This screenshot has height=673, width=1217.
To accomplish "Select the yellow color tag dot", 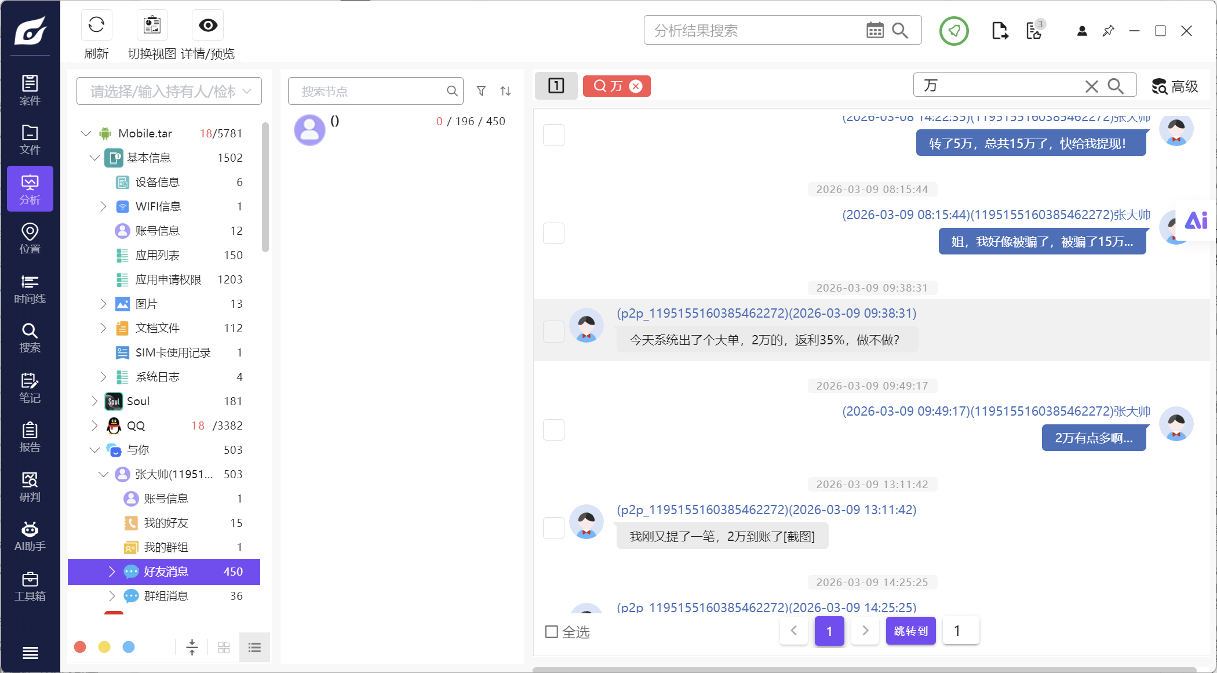I will pyautogui.click(x=104, y=647).
